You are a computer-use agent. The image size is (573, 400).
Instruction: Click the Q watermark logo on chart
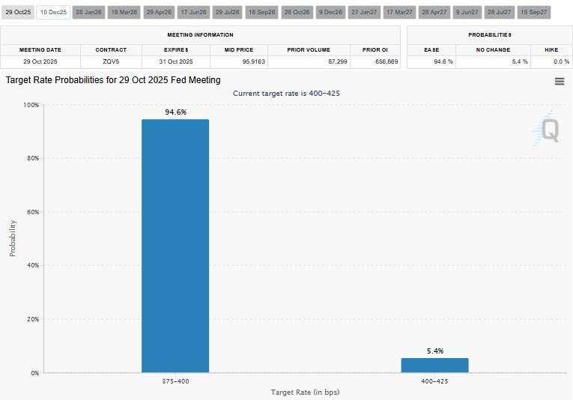(x=547, y=130)
